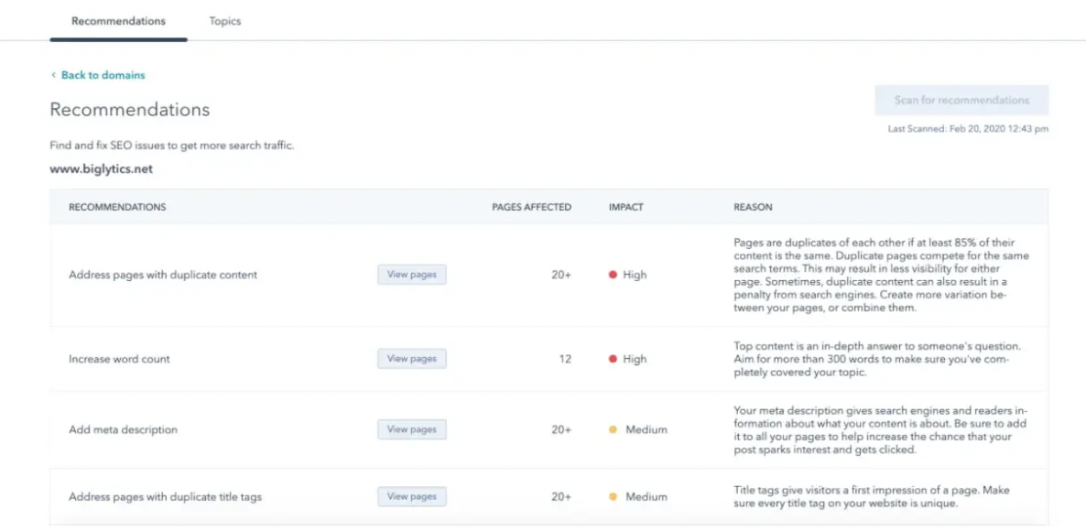The image size is (1086, 531).
Task: Go back via Back to domains link
Action: pos(103,75)
